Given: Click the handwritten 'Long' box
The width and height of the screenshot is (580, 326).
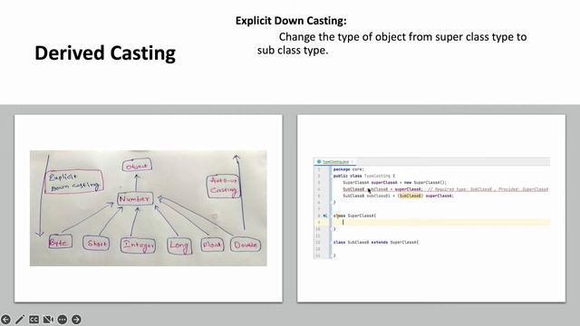Looking at the screenshot, I should click(179, 245).
